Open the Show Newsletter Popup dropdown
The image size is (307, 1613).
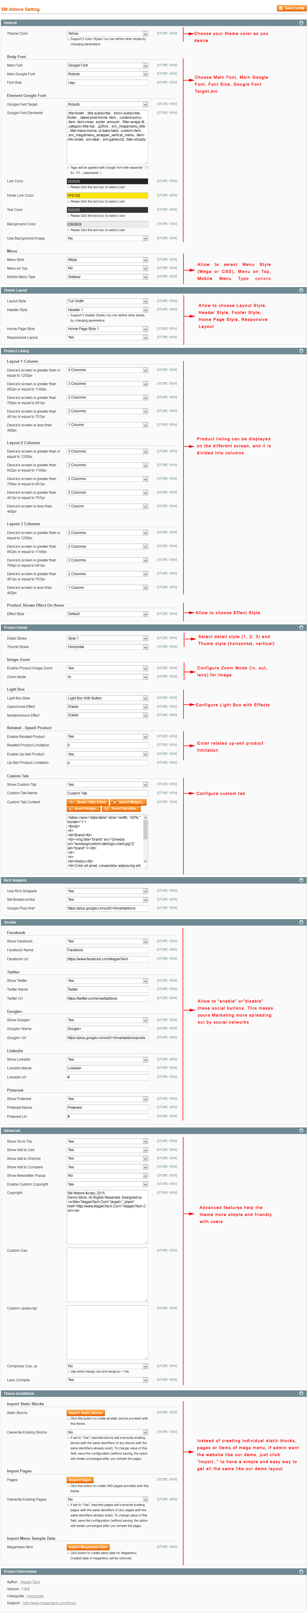coord(107,1176)
